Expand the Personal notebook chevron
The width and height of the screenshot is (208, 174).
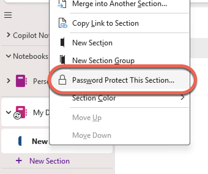tap(8, 81)
